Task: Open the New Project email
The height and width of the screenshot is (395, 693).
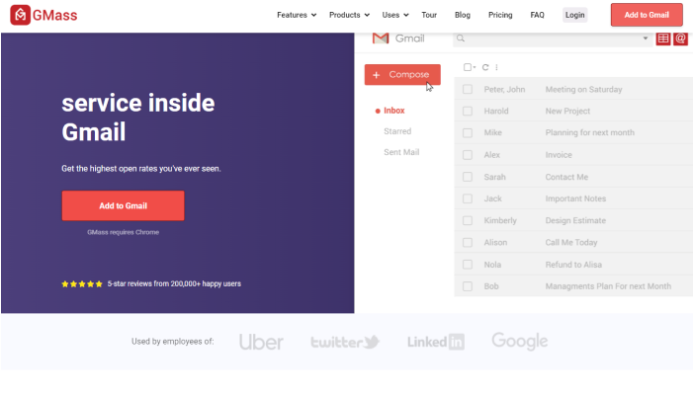Action: tap(567, 112)
